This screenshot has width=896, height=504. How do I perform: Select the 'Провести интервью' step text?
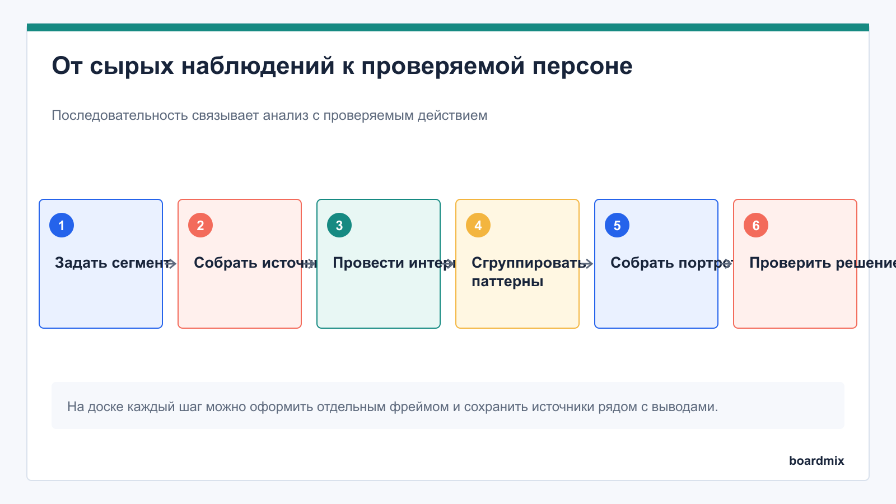pyautogui.click(x=394, y=263)
